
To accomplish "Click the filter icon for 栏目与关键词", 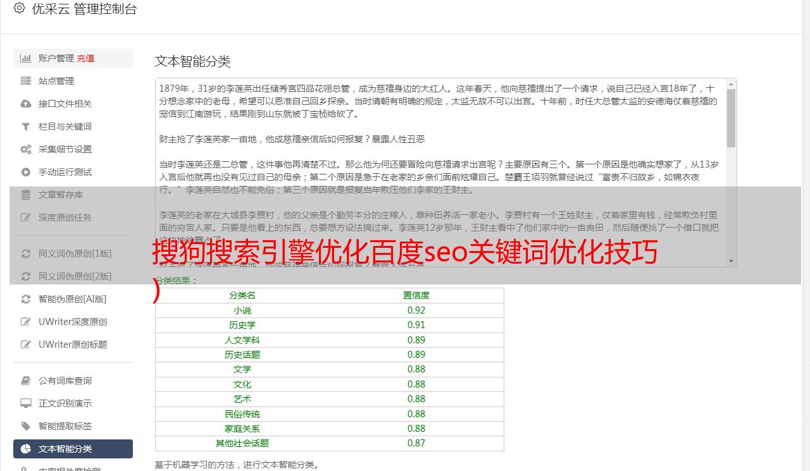I will [x=25, y=126].
